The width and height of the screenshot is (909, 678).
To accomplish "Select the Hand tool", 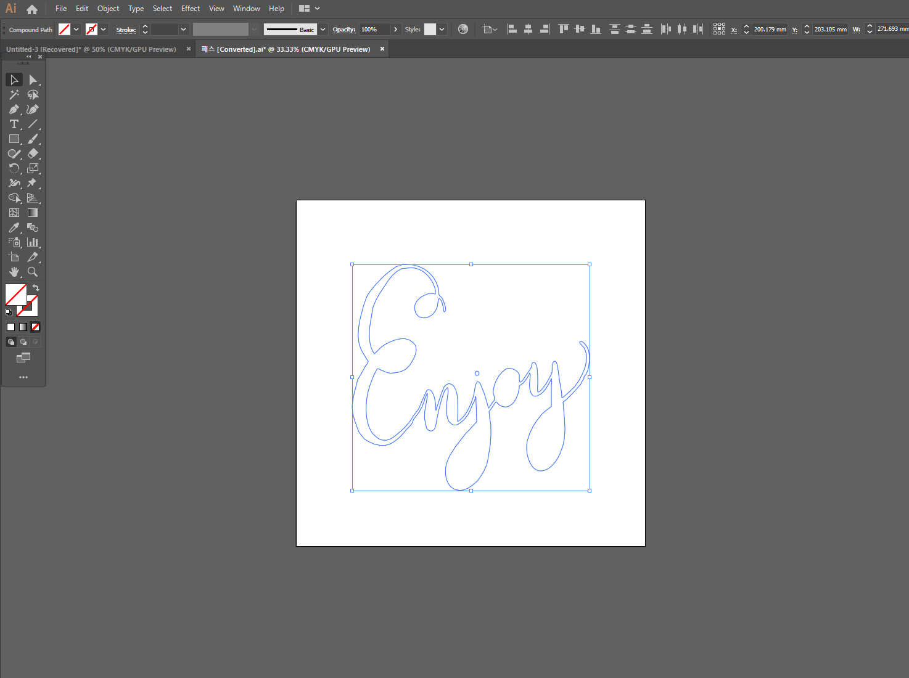I will click(x=14, y=272).
